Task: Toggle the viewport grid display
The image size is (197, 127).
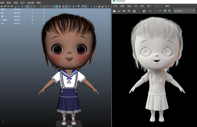Action: (x=27, y=7)
